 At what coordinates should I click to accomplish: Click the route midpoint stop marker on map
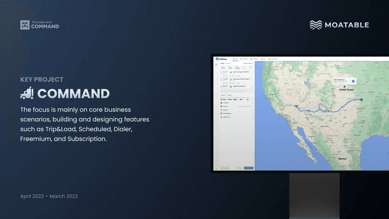point(327,111)
